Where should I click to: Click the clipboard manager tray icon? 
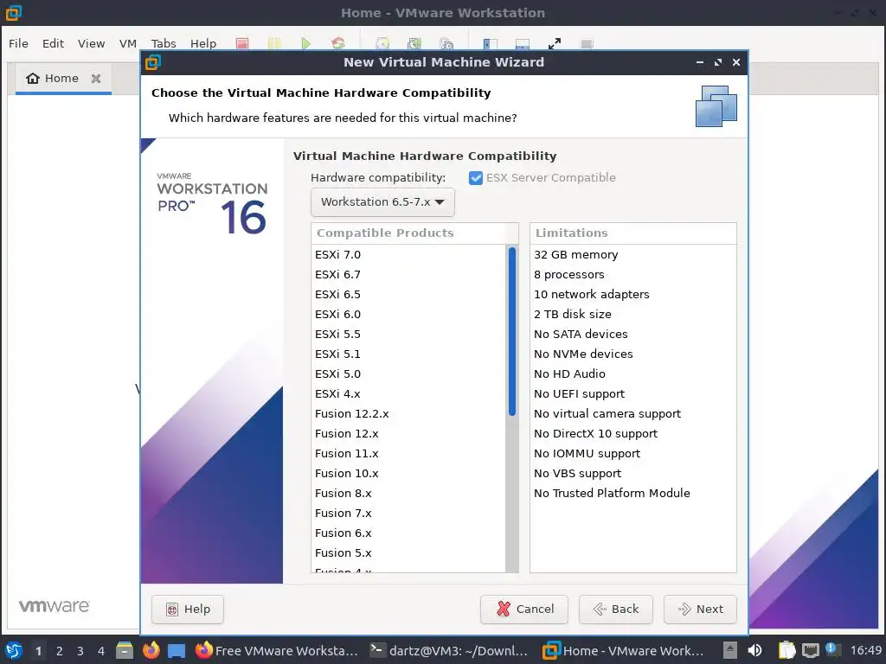[786, 650]
